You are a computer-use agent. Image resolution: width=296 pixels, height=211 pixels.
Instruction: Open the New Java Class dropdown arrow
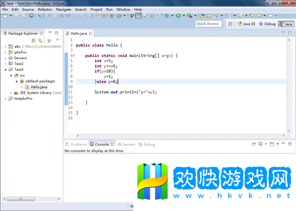124,15
